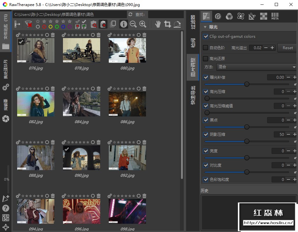This screenshot has width=298, height=232.
Task: Collapse the 曝光 section triangle
Action: click(205, 27)
